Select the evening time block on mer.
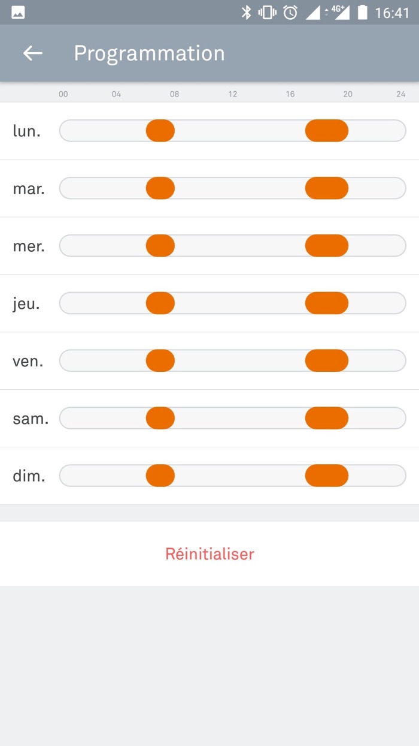The image size is (419, 746). coord(327,246)
